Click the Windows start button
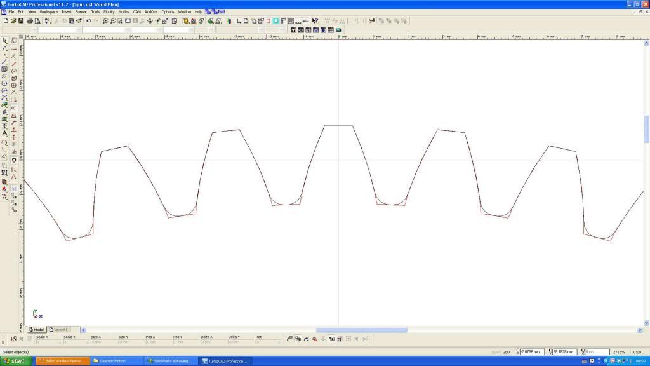 (16, 361)
